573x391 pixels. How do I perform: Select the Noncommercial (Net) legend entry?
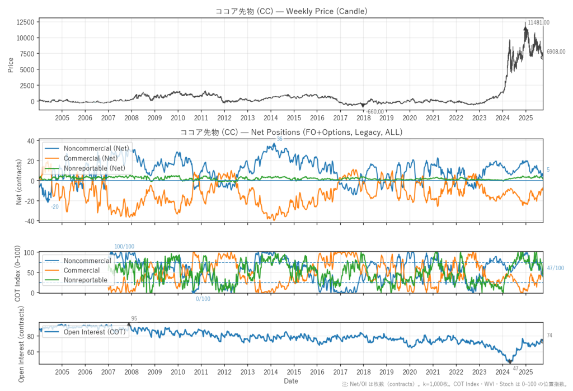(96, 149)
